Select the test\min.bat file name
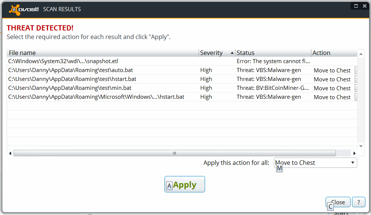Image resolution: width=371 pixels, height=215 pixels. coord(70,88)
